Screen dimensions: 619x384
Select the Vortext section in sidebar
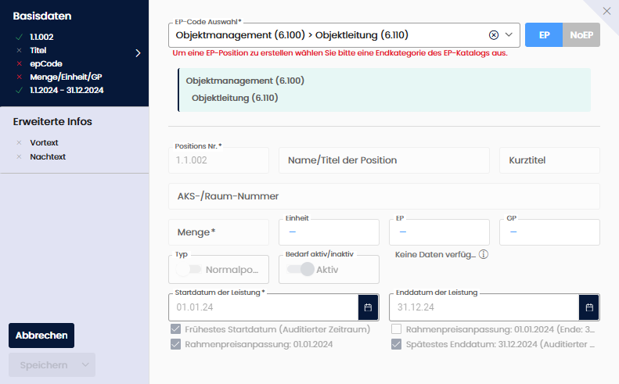coord(44,143)
